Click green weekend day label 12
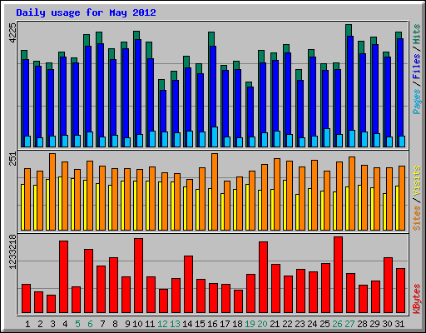Viewport: 426px width, 333px height. click(x=162, y=324)
